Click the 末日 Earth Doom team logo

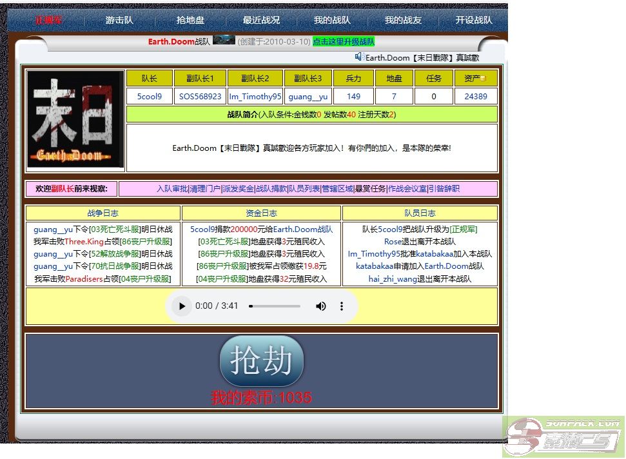click(x=75, y=119)
